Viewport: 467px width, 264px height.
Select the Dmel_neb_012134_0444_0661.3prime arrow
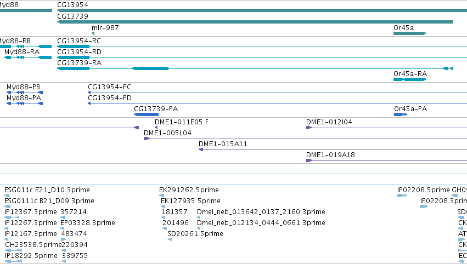198,228
